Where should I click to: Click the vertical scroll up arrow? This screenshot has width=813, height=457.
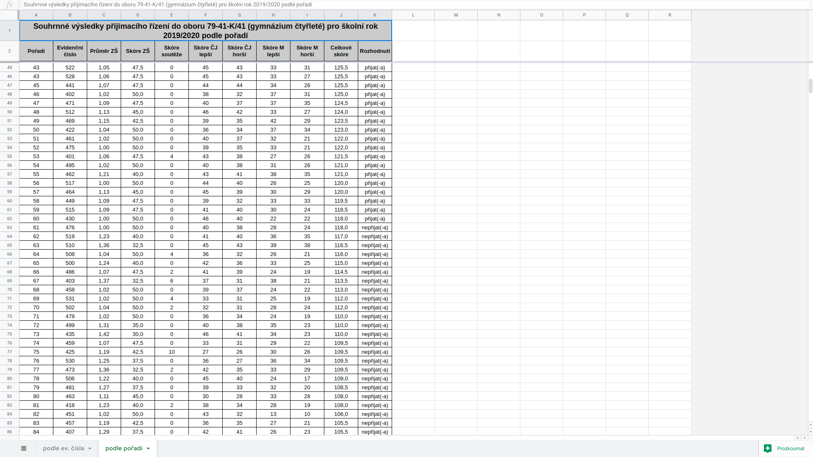[810, 424]
